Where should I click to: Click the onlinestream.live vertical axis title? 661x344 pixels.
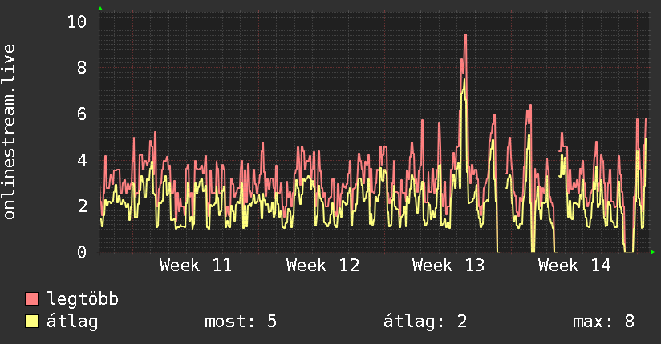pyautogui.click(x=10, y=132)
